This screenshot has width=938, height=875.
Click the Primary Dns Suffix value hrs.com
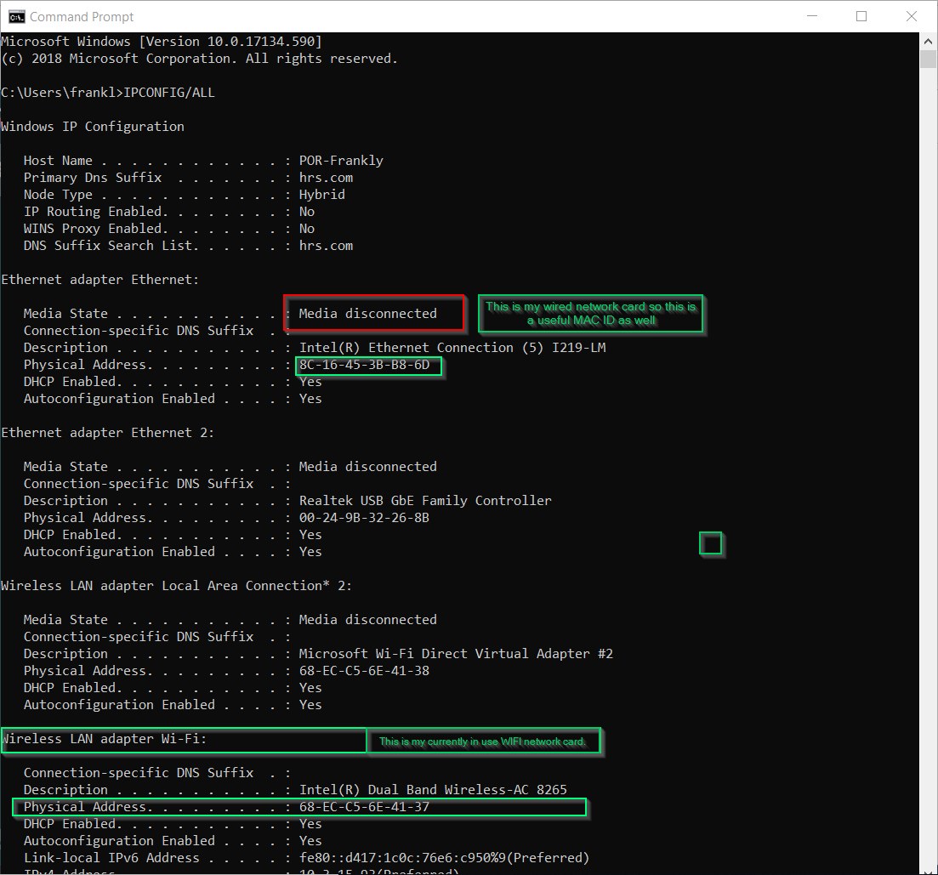[326, 178]
